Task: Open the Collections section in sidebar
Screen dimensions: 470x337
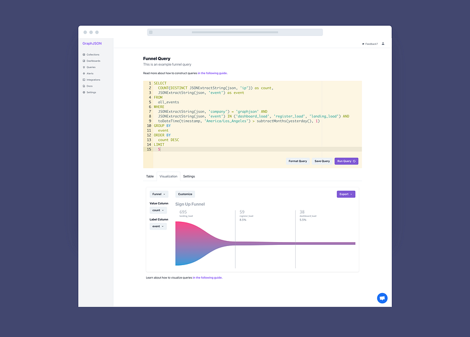Action: (x=93, y=54)
